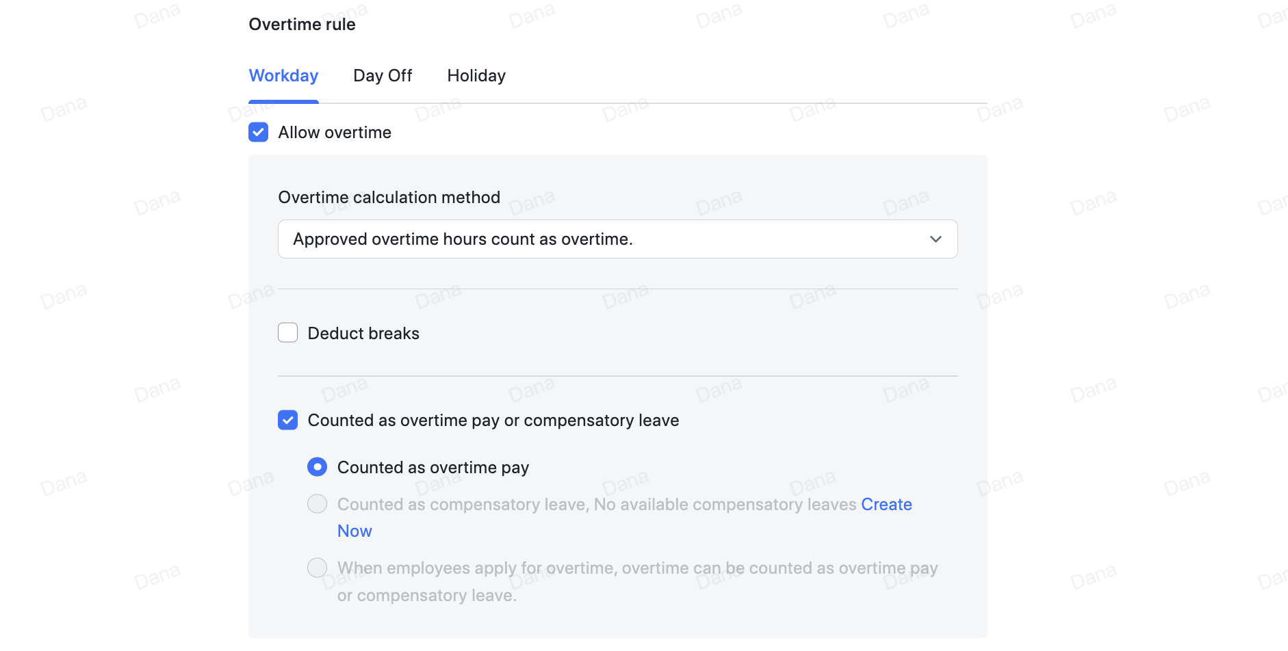The image size is (1288, 651).
Task: Uncheck the Allow overtime checkbox
Action: pos(259,132)
